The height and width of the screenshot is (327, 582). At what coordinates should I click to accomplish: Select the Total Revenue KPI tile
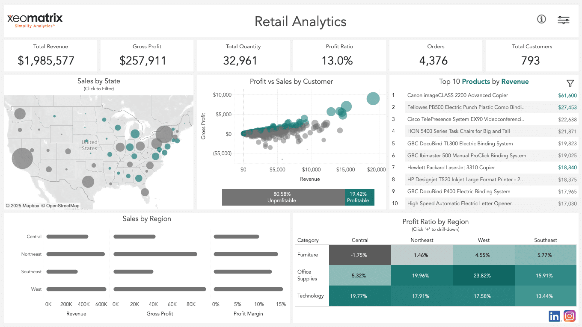(50, 55)
